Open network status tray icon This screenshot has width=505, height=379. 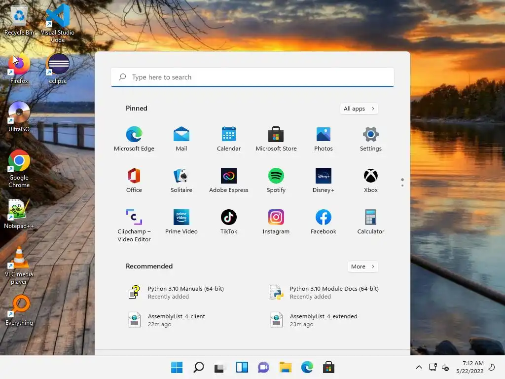tap(433, 367)
